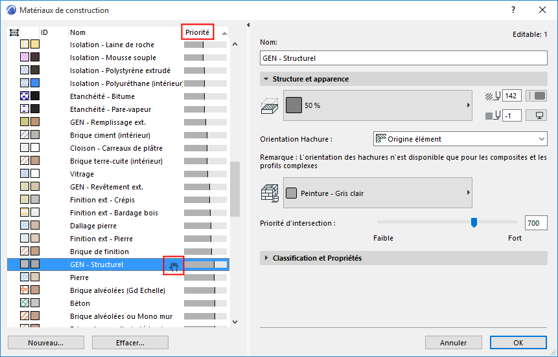Click the fill icon of Dallage pierre

(25, 225)
